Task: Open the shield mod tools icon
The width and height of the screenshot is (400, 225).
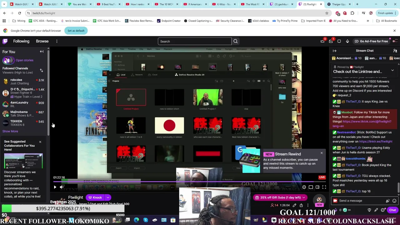Action: (369, 210)
